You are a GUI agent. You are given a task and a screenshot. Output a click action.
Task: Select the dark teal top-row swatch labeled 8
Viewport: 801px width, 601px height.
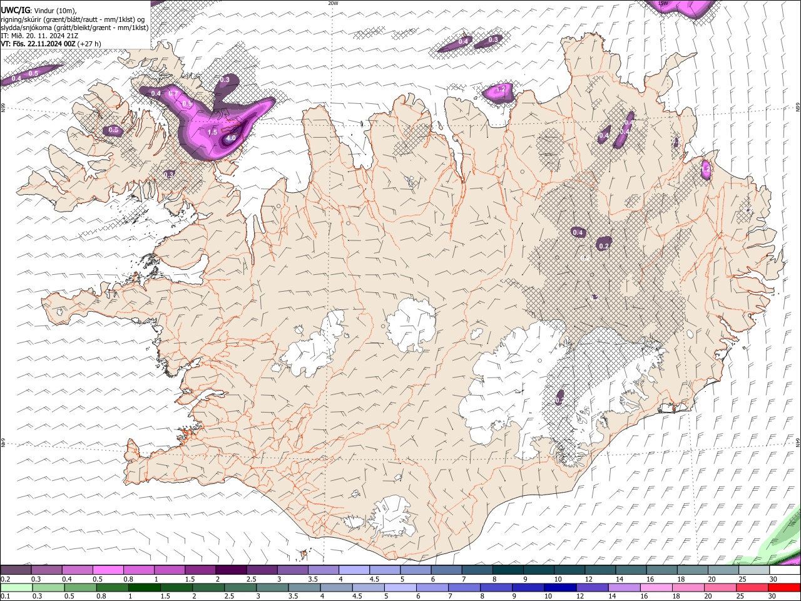507,570
